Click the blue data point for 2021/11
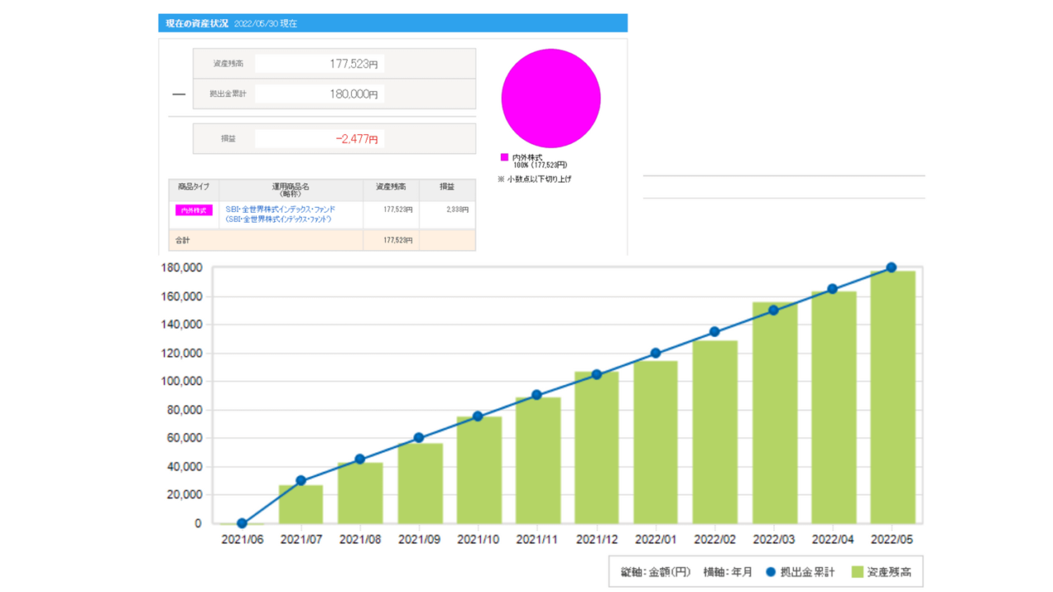The image size is (1053, 592). (x=537, y=395)
